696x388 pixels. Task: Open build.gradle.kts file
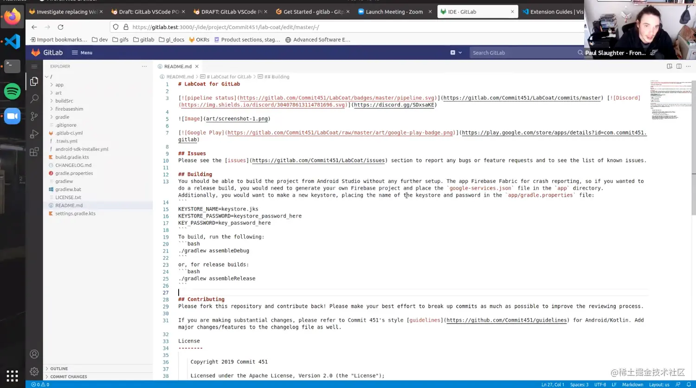click(x=72, y=157)
